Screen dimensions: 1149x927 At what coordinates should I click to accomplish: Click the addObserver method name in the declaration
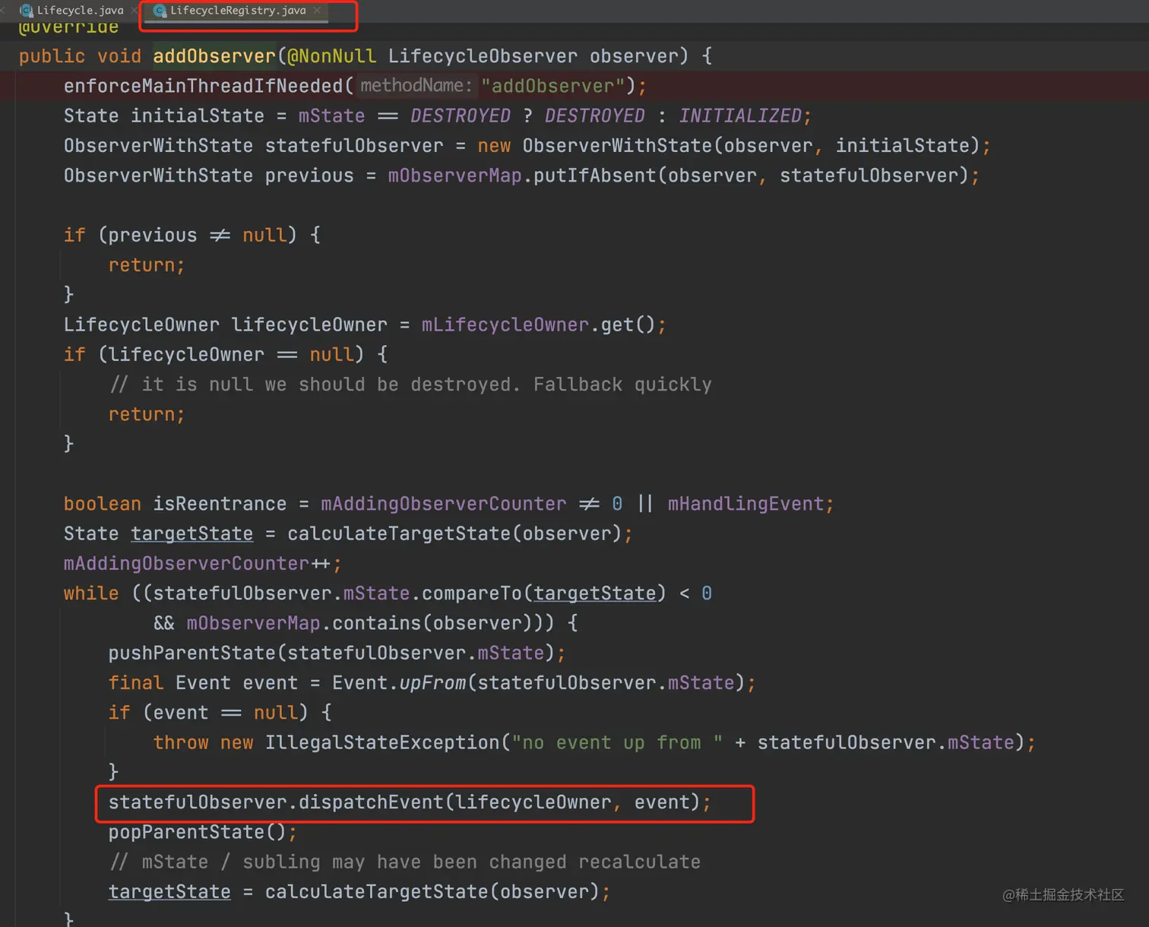(x=214, y=56)
